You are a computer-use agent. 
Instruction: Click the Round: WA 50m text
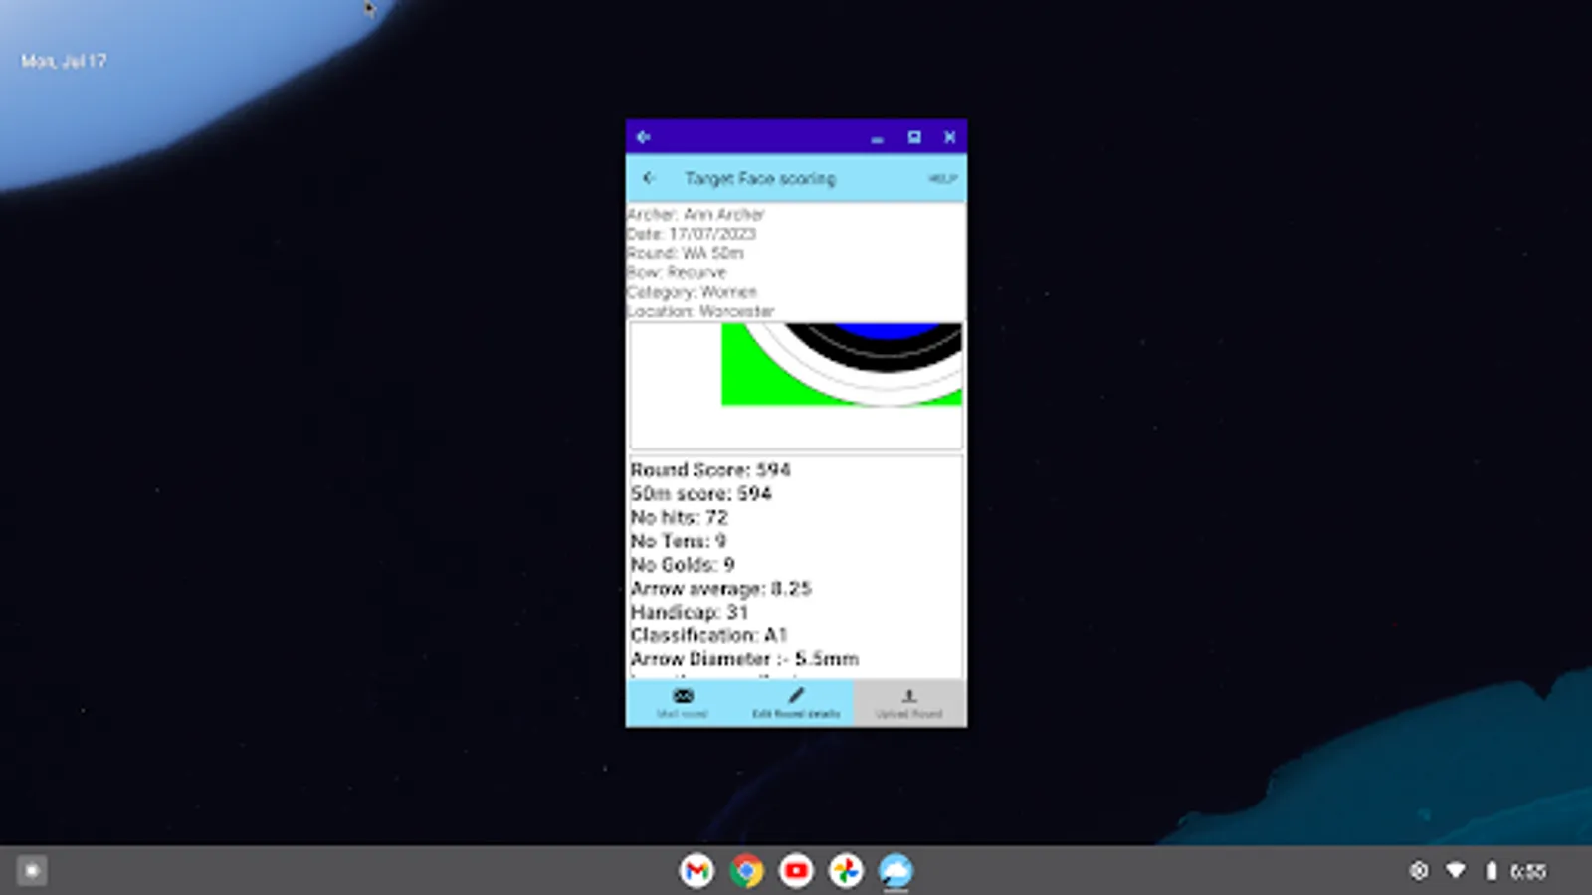686,254
